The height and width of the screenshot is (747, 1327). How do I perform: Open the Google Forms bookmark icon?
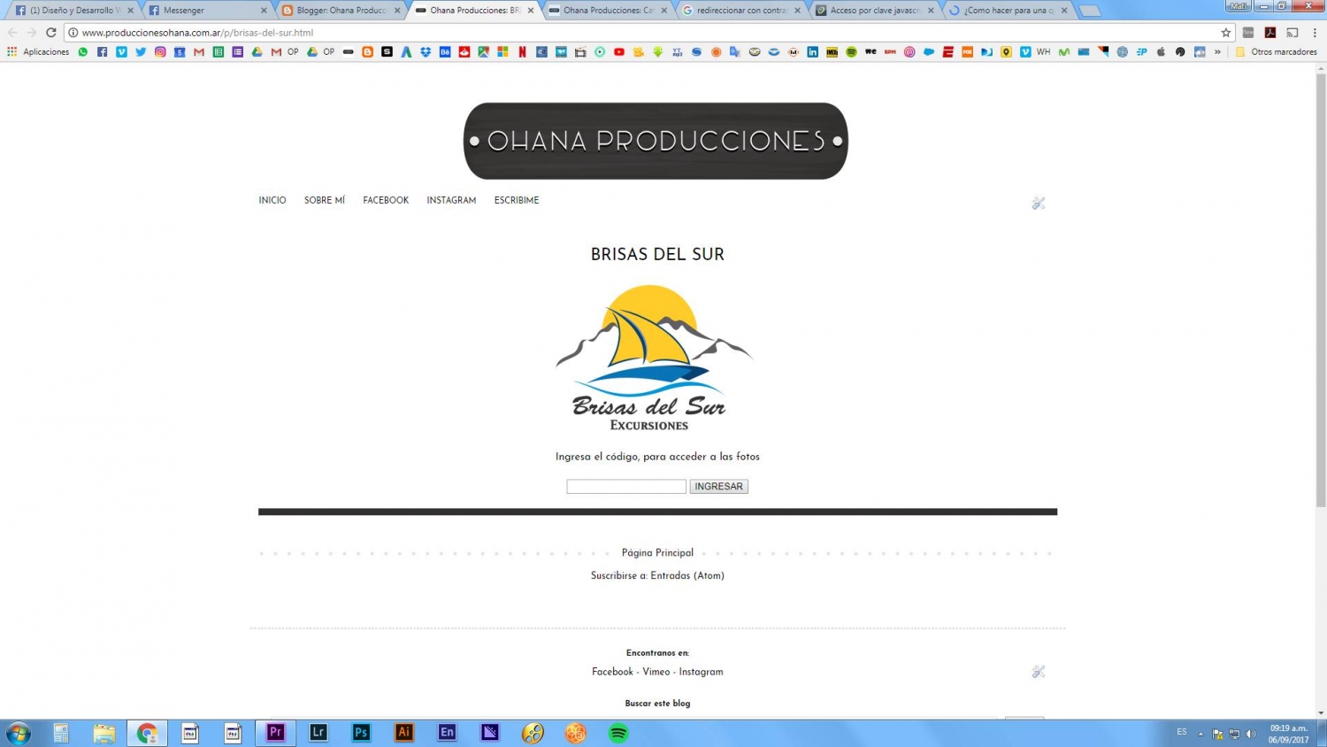coord(237,52)
